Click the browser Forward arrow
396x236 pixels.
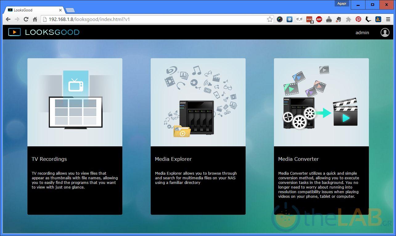(x=17, y=19)
